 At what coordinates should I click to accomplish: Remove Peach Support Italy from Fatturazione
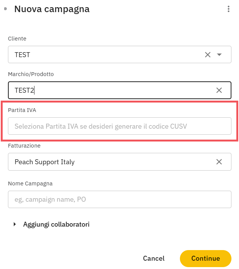[219, 162]
